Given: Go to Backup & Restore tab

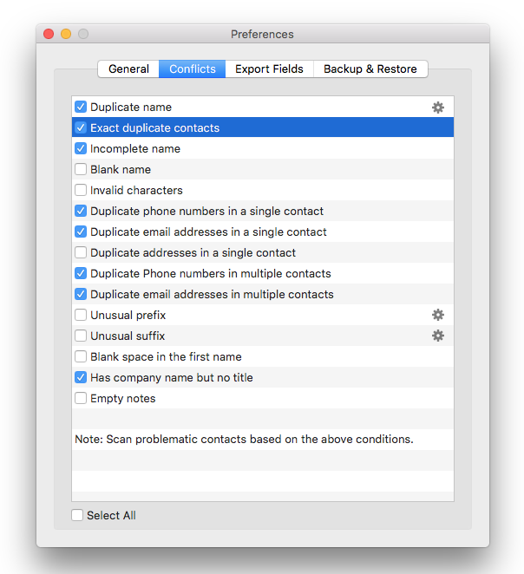Looking at the screenshot, I should point(370,69).
